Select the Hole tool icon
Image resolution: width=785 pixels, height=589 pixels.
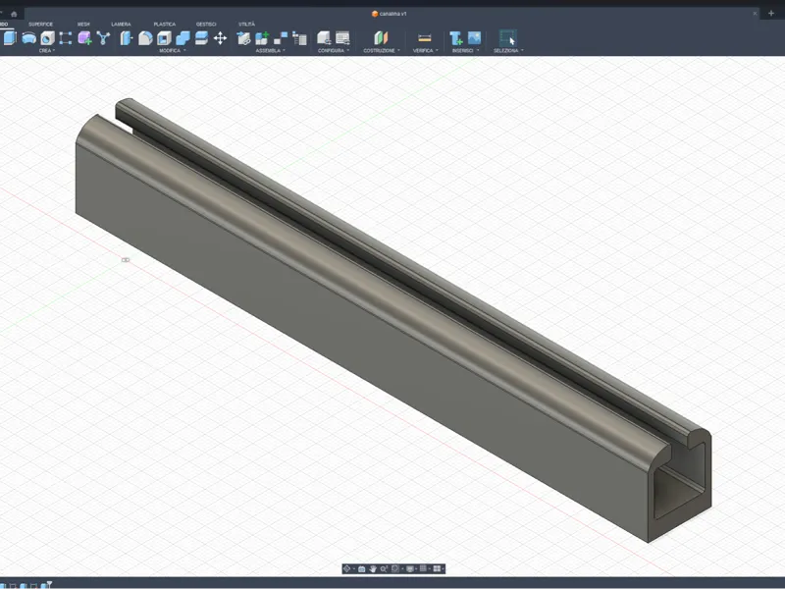tap(47, 38)
